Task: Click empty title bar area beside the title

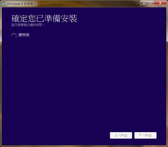Action: click(86, 4)
